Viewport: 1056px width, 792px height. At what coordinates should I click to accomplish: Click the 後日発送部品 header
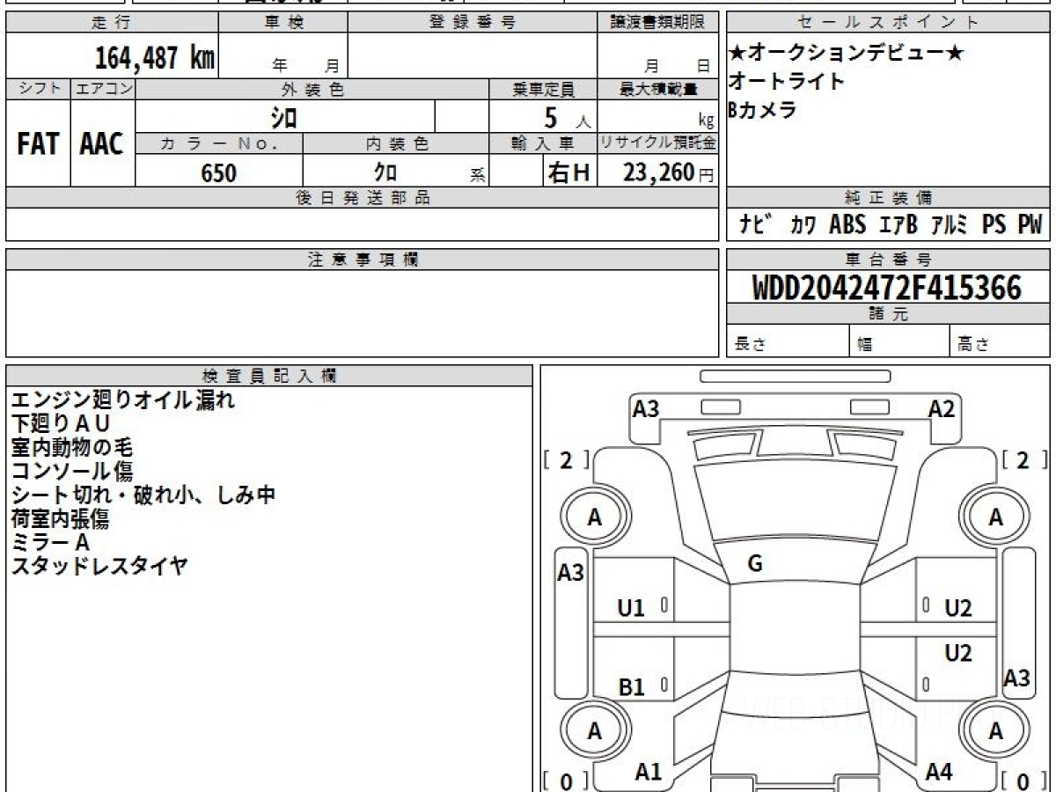coord(362,198)
